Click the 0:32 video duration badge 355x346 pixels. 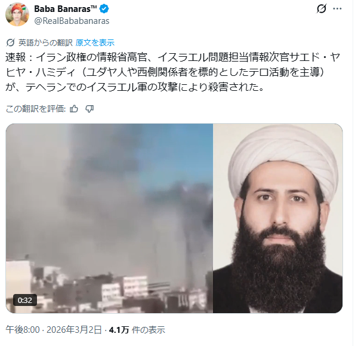25,300
